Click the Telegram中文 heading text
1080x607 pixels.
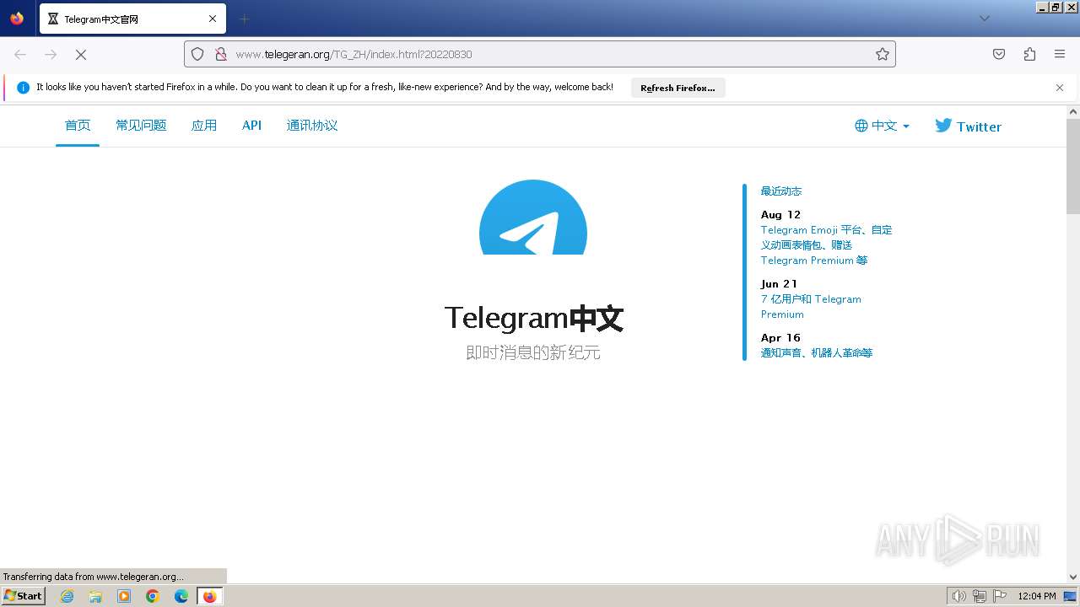(533, 318)
